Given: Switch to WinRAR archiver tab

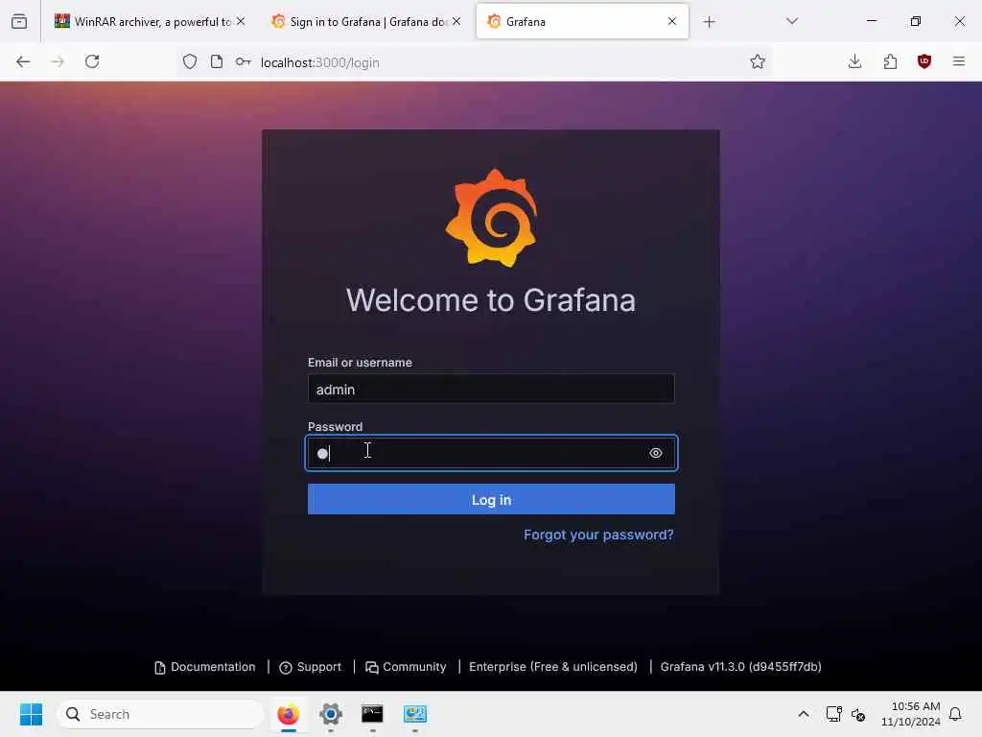Looking at the screenshot, I should point(142,22).
